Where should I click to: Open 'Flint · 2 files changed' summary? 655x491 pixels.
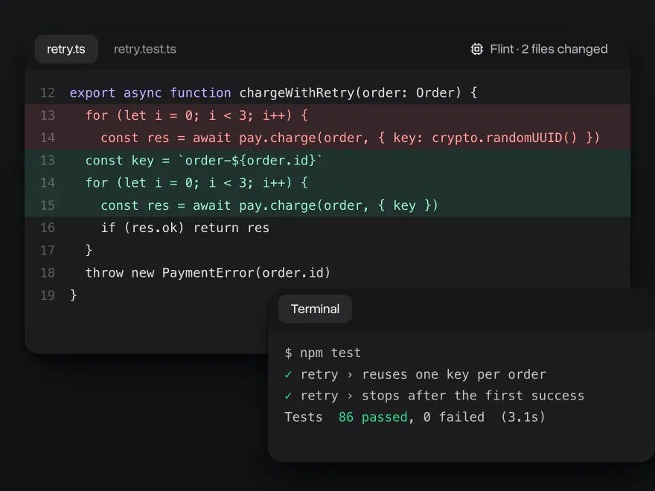click(x=539, y=49)
